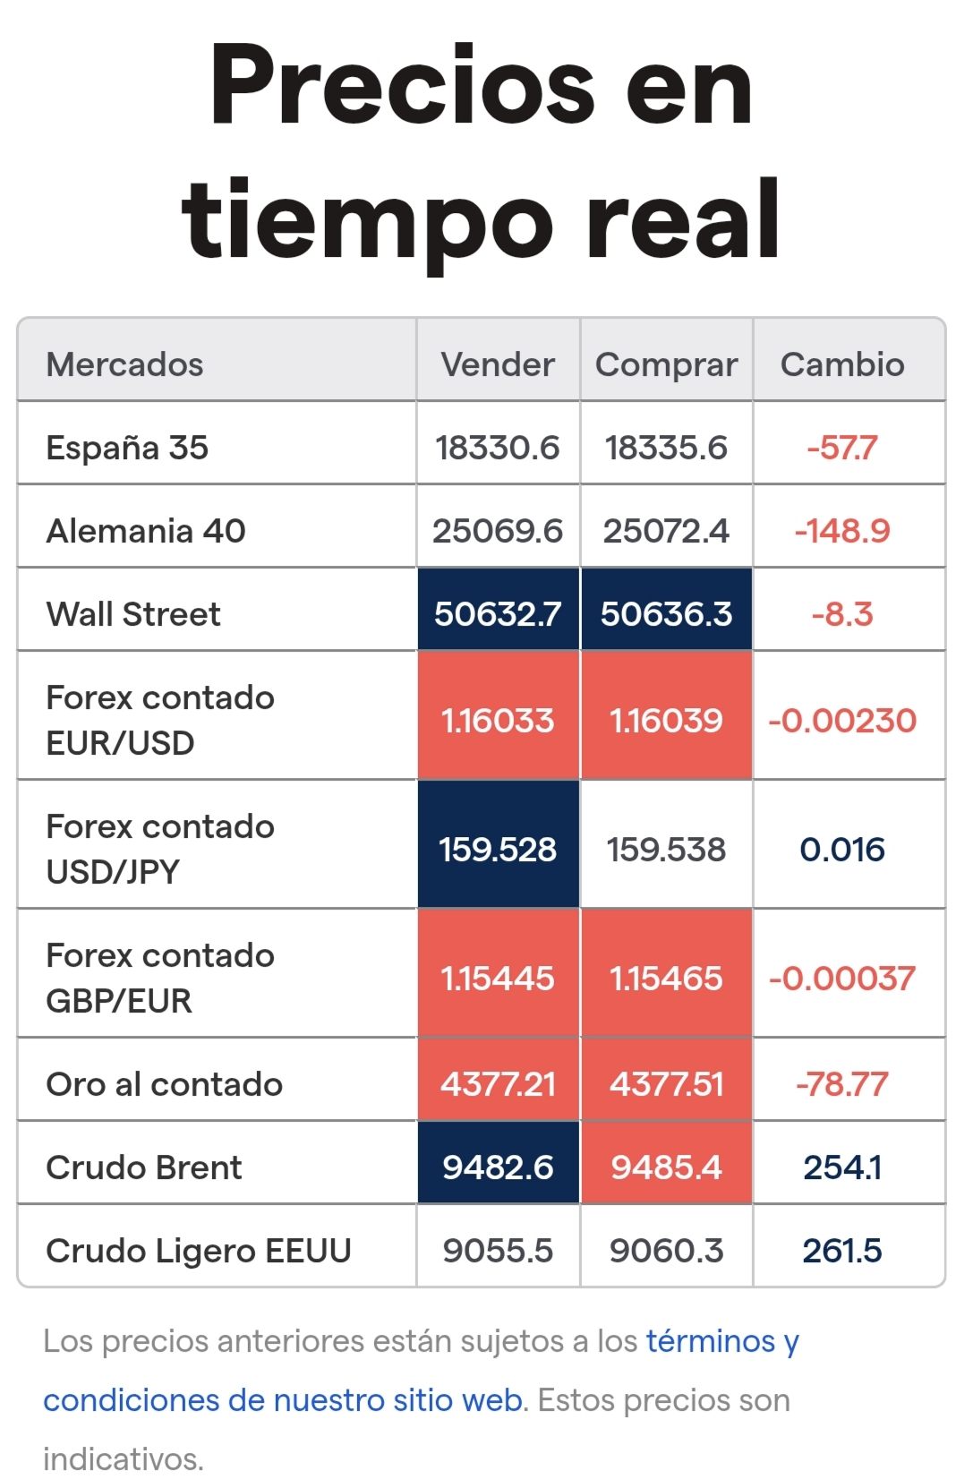956x1479 pixels.
Task: Click GBP/EUR buy price 1.15465
Action: [x=667, y=979]
